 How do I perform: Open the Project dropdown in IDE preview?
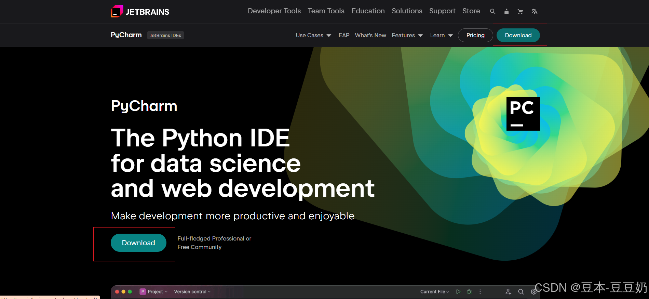pos(158,291)
